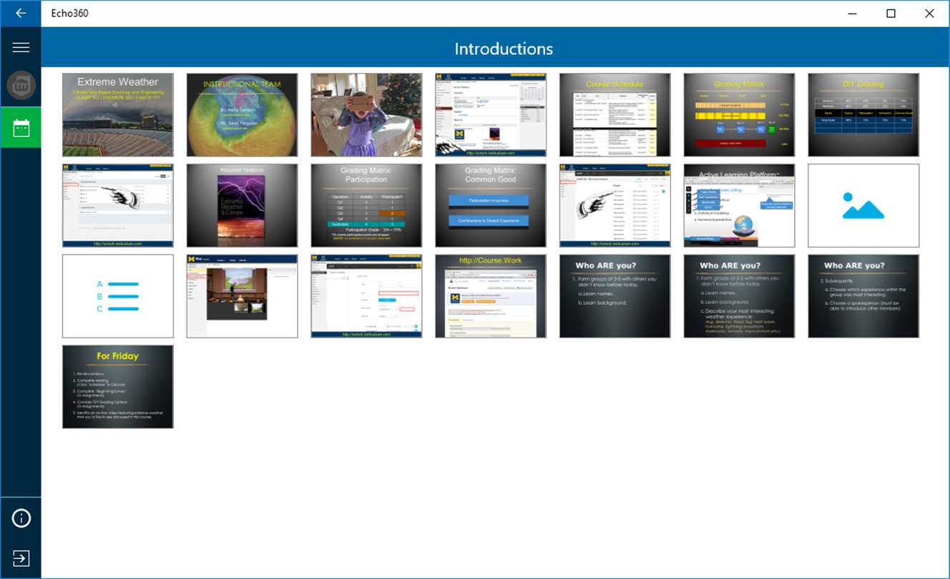Open the Grading Matrix slide with yellow bars
The height and width of the screenshot is (579, 950).
pyautogui.click(x=740, y=115)
